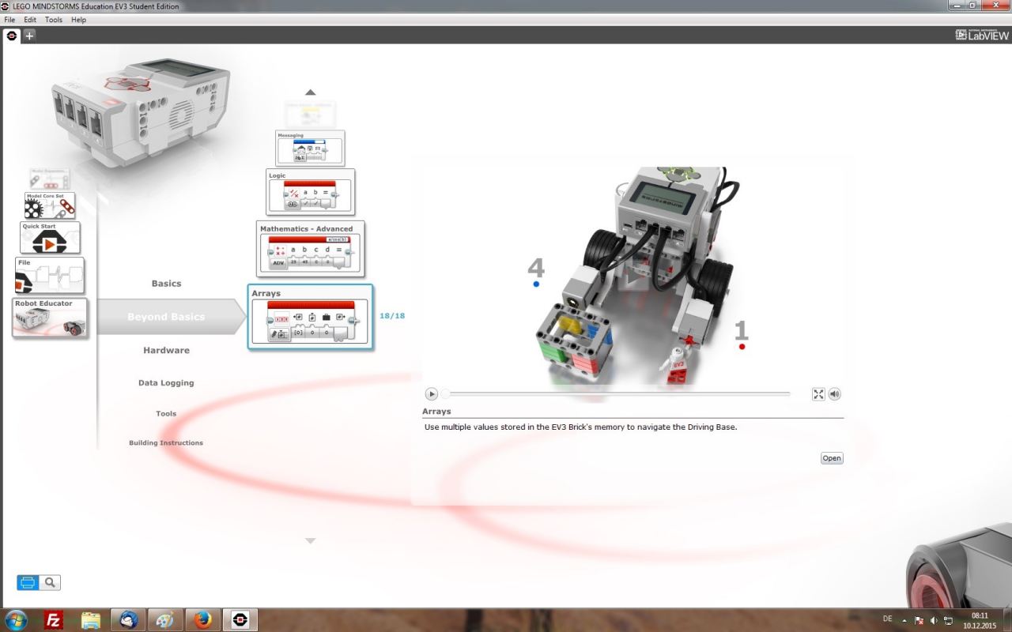Launch Firefox from the taskbar
The width and height of the screenshot is (1012, 632).
pyautogui.click(x=203, y=620)
